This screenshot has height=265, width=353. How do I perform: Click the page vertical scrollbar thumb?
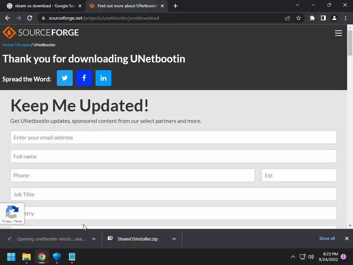pos(350,43)
